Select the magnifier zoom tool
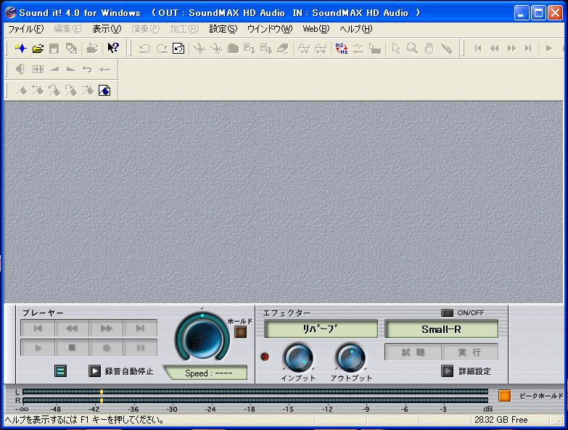Screen dimensions: 568x430 coord(412,49)
